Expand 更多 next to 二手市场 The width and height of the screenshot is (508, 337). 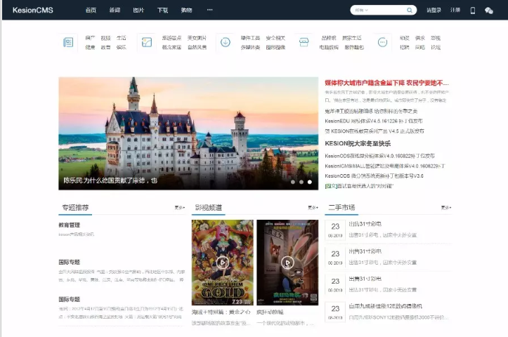(445, 208)
